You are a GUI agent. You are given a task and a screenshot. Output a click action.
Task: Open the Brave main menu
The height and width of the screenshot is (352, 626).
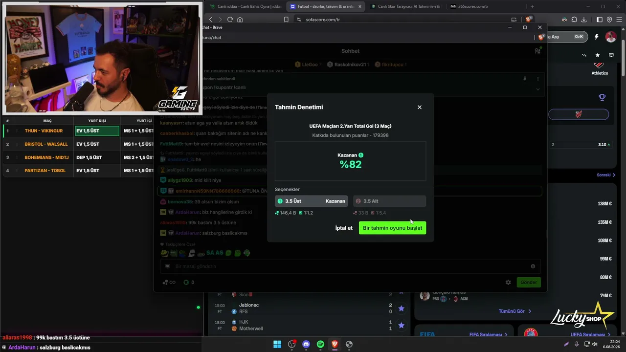point(619,20)
